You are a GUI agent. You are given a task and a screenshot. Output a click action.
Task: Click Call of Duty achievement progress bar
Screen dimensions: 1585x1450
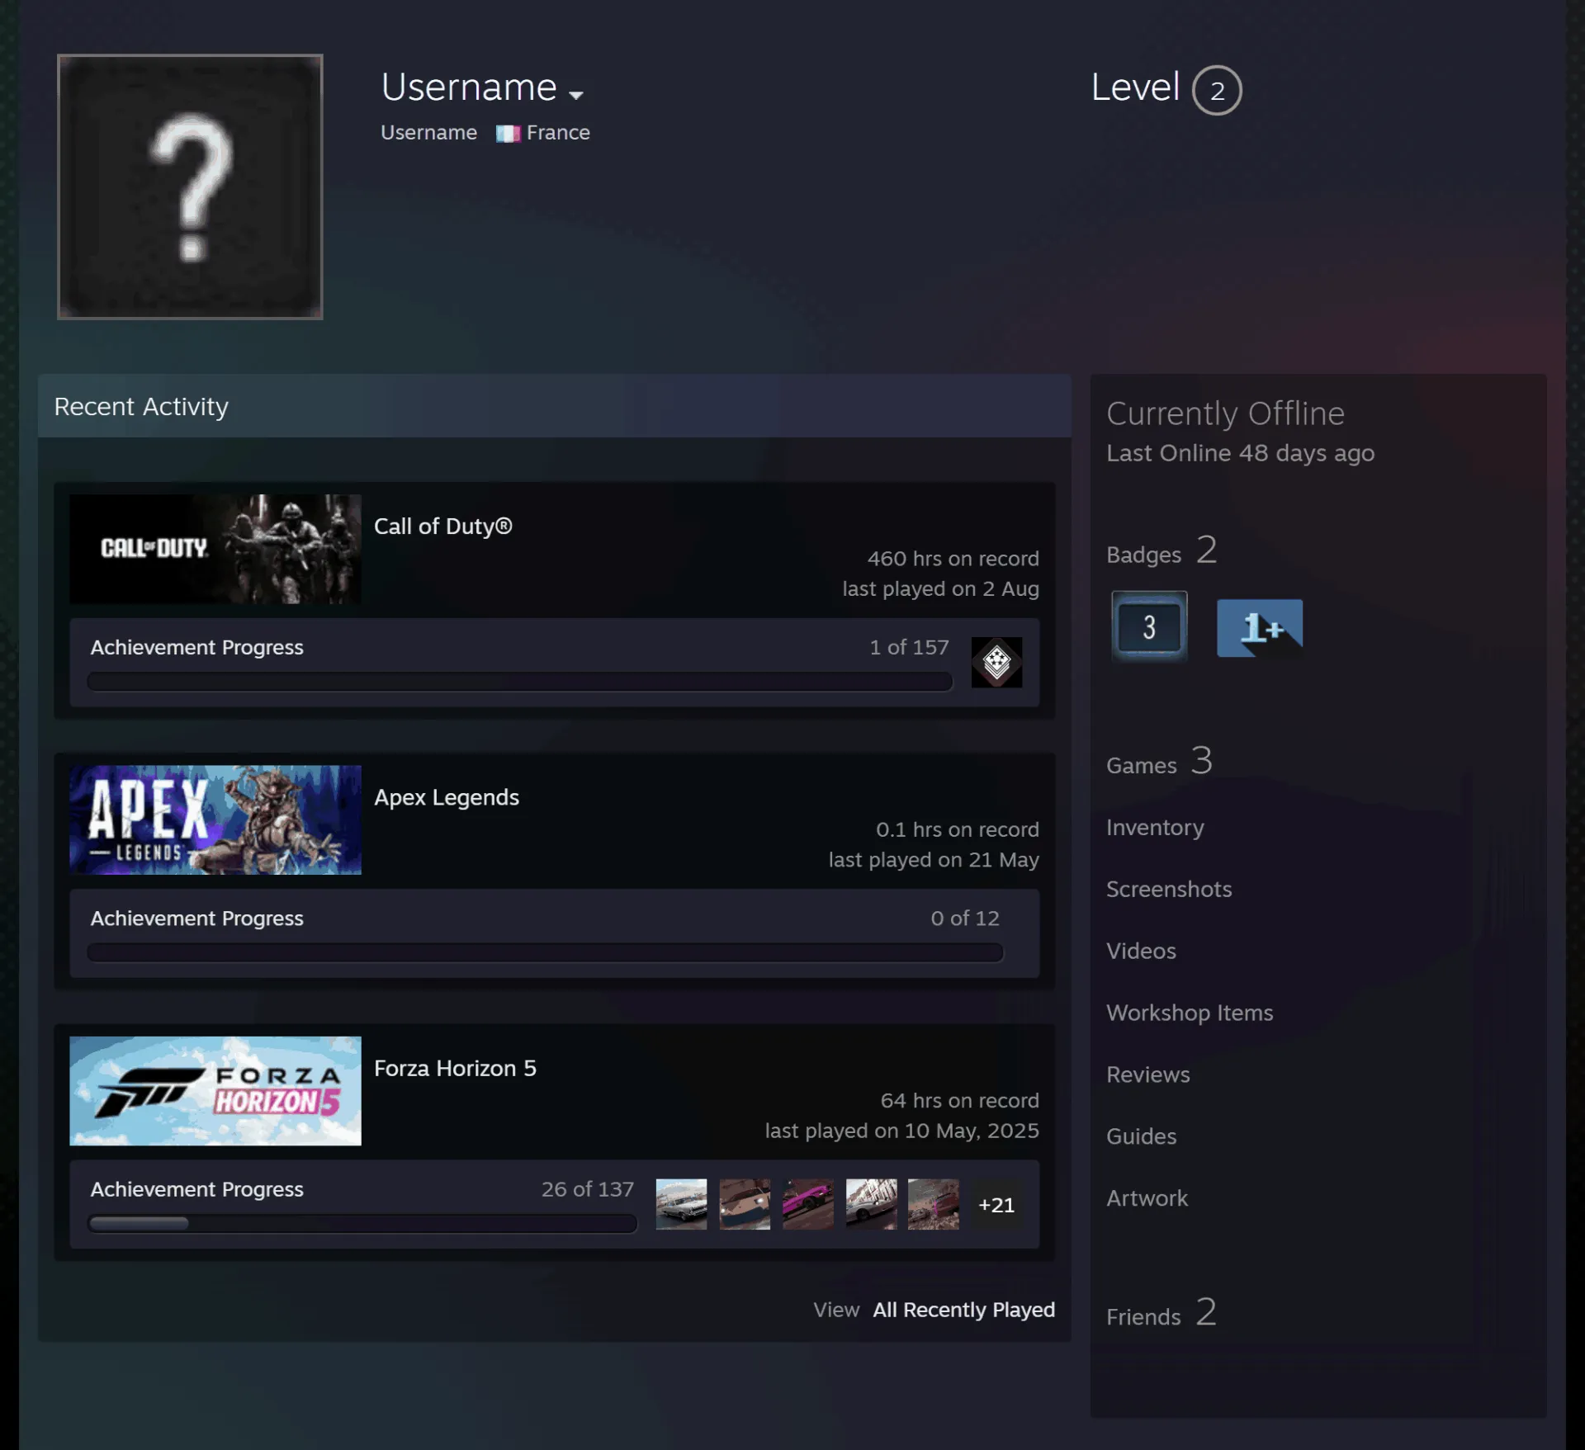pyautogui.click(x=519, y=682)
